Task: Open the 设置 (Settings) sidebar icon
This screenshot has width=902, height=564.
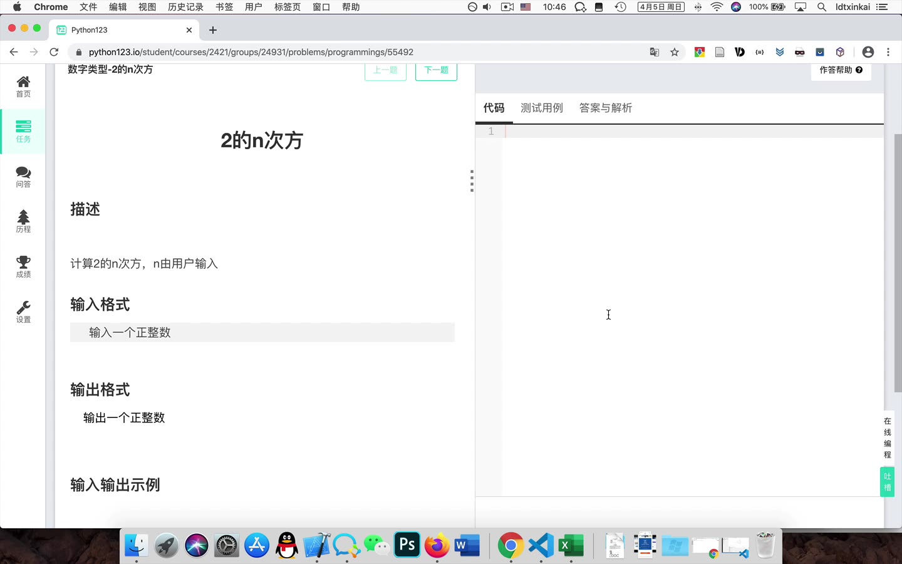Action: pyautogui.click(x=23, y=311)
